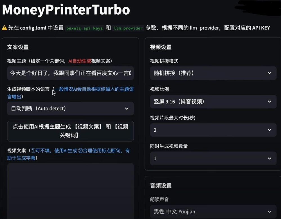Click the 文案设置 section heading

pyautogui.click(x=18, y=47)
